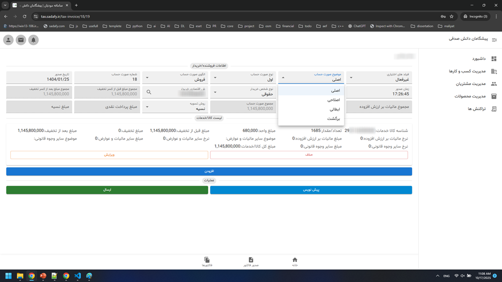Expand the نوع صورت حساب dropdown
This screenshot has height=282, width=502.
[x=244, y=77]
